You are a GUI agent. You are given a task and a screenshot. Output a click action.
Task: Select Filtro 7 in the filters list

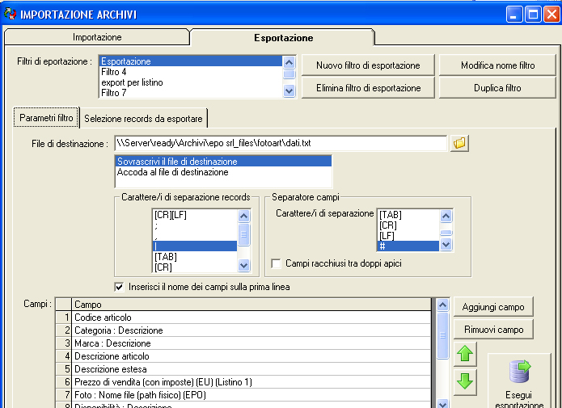point(191,93)
